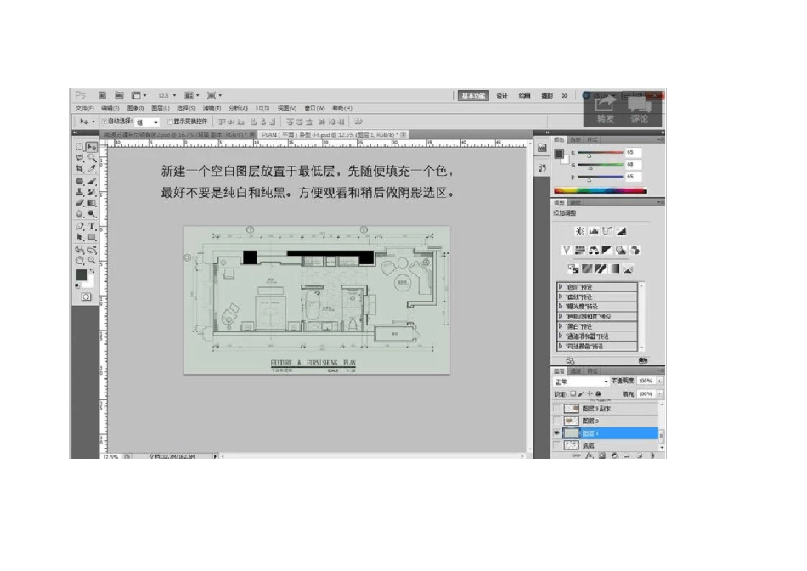Select the Lasso tool
The image size is (807, 571).
80,158
